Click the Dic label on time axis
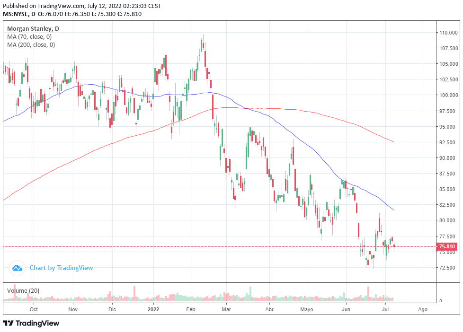The image size is (463, 332). tap(112, 309)
